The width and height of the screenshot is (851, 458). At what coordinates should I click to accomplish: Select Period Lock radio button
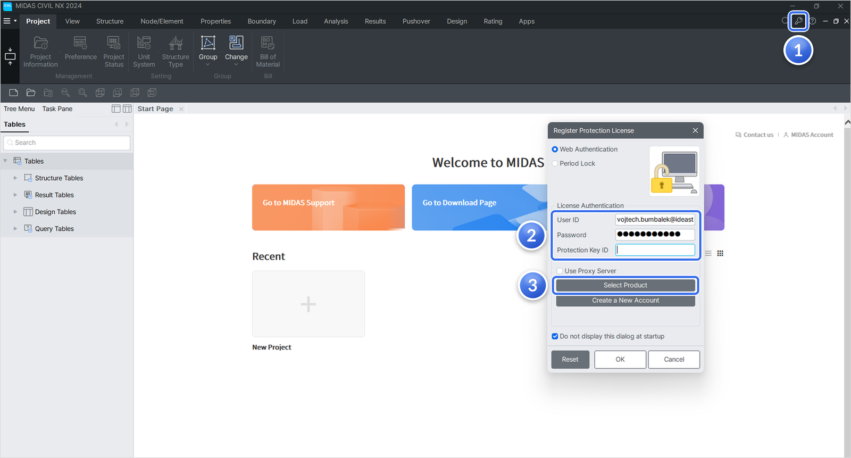point(555,163)
